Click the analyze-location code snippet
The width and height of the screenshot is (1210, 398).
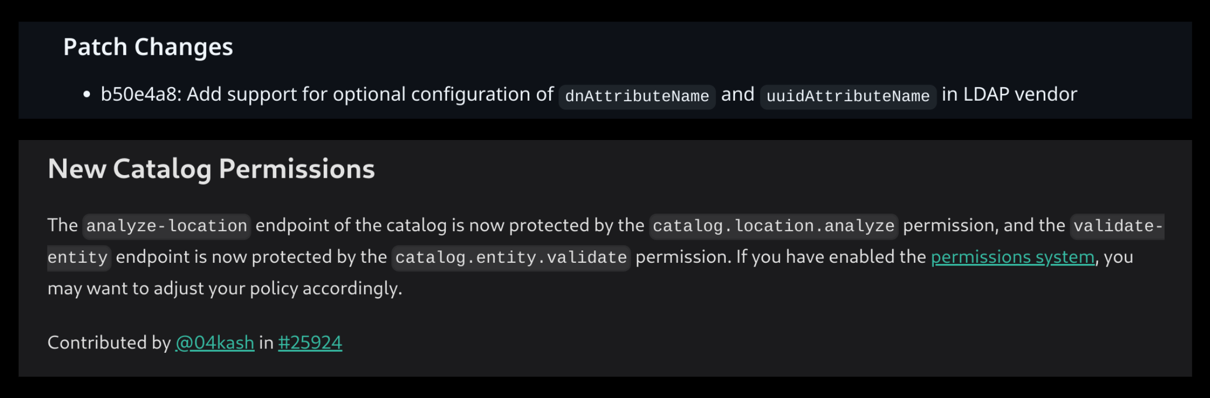click(166, 226)
